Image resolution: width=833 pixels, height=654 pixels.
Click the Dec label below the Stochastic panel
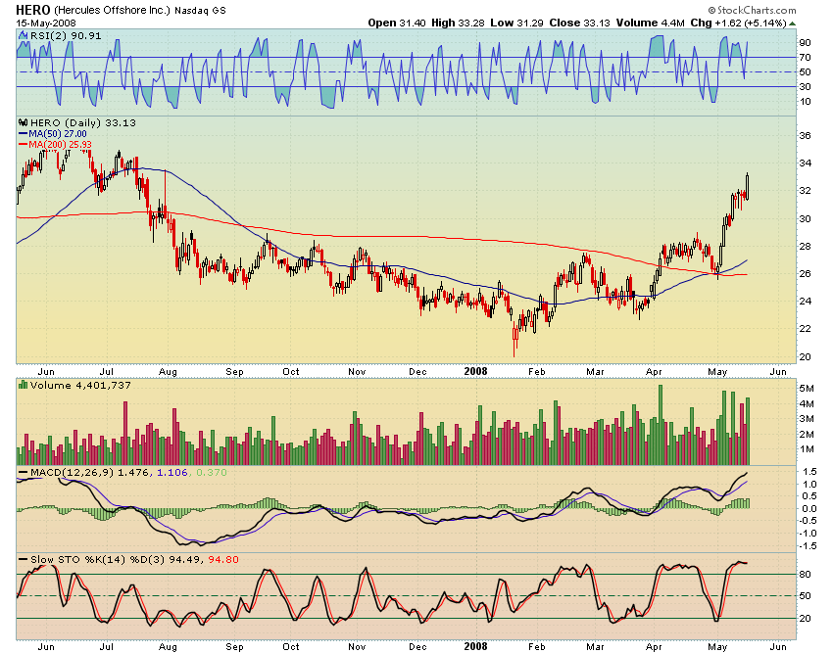point(418,646)
